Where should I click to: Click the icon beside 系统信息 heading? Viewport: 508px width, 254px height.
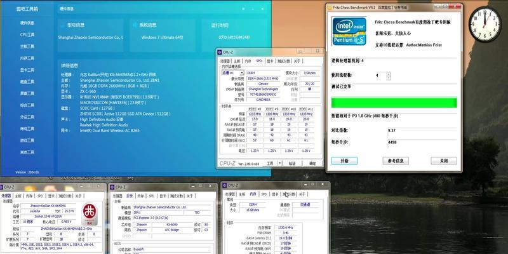tap(135, 25)
